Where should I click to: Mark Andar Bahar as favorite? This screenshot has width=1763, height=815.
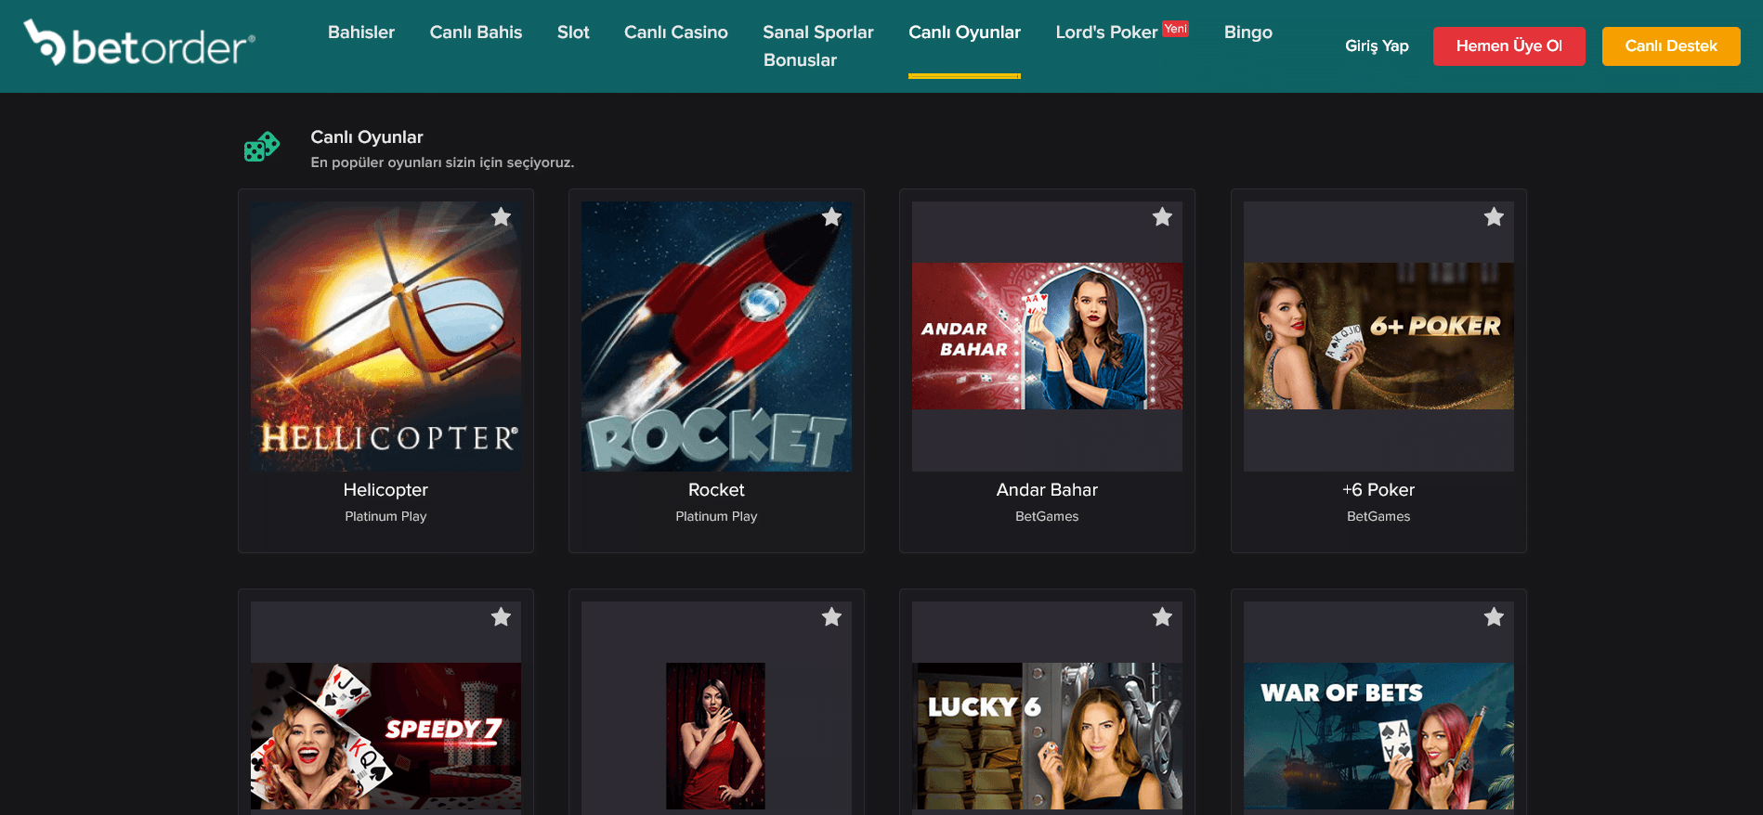[1162, 217]
